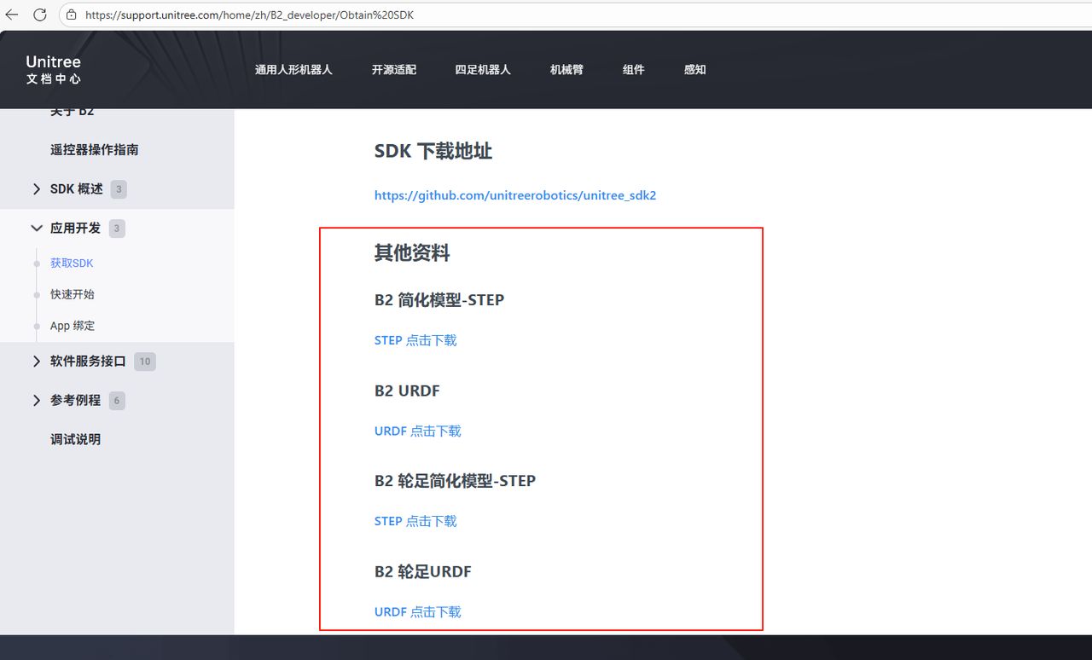Download STEP under B2 轮足简化模型-STEP

415,521
